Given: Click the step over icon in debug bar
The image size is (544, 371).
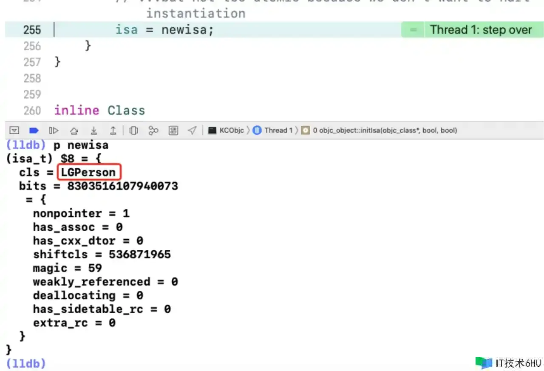Looking at the screenshot, I should pos(74,130).
